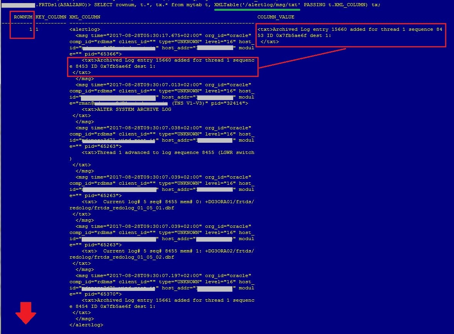Click the 'from mytab t,' text in the query
Viewport: 454px width, 334px height.
tap(191, 5)
